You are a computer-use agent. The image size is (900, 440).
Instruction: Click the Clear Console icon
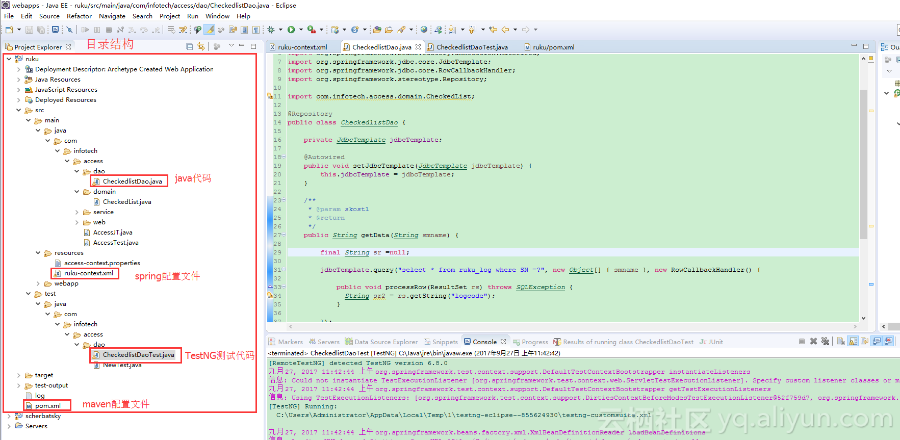841,342
